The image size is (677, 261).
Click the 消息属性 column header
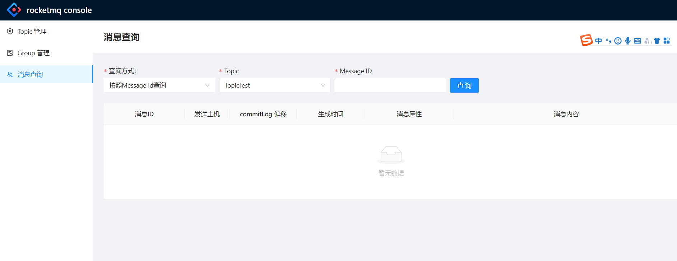coord(409,114)
